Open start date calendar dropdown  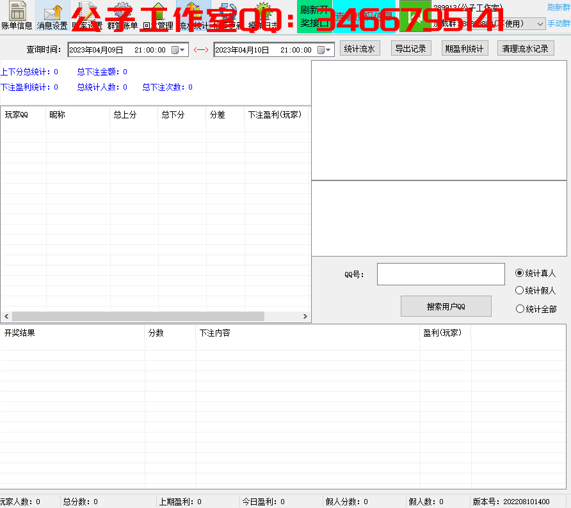[179, 50]
